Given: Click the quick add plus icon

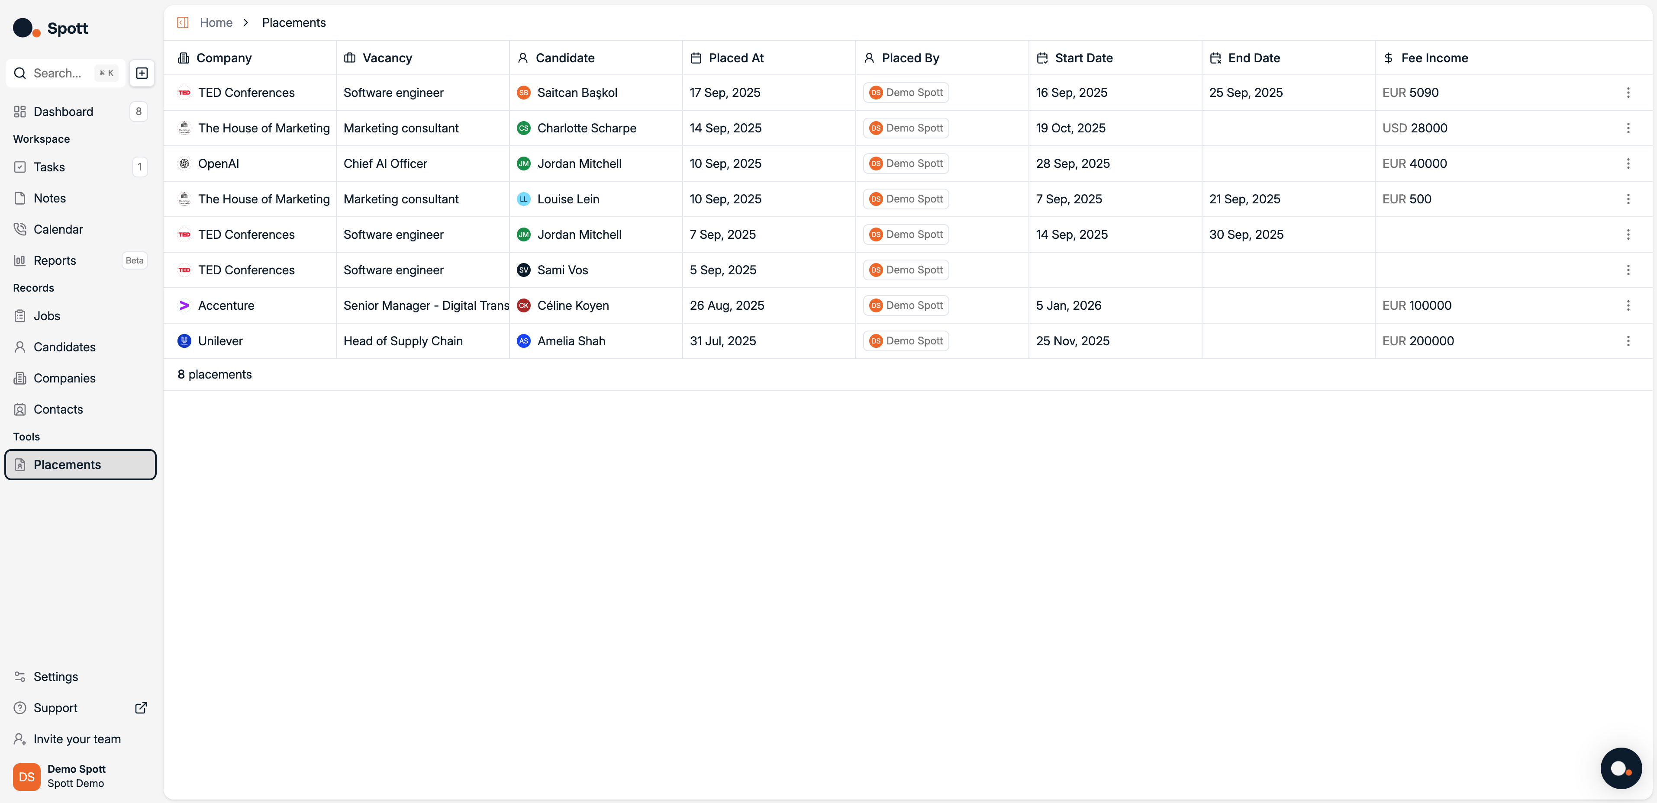Looking at the screenshot, I should (142, 73).
